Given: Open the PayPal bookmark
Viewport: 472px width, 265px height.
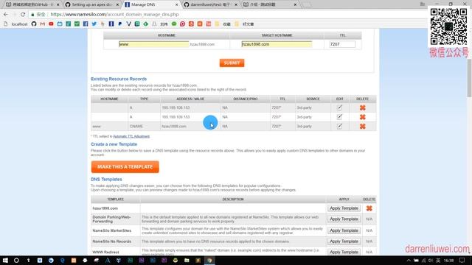Looking at the screenshot, I should 119,24.
